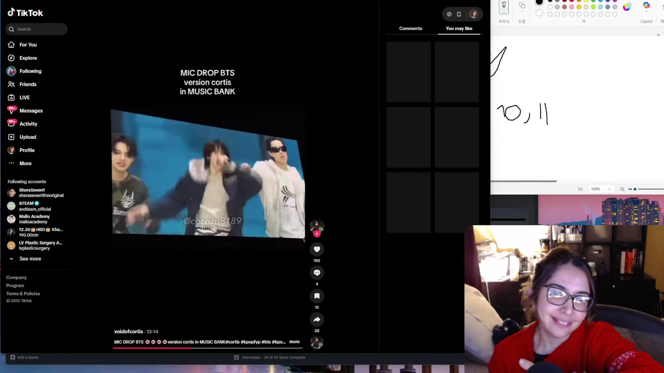Bookmark the video with favorites icon
The height and width of the screenshot is (373, 664).
pyautogui.click(x=317, y=296)
